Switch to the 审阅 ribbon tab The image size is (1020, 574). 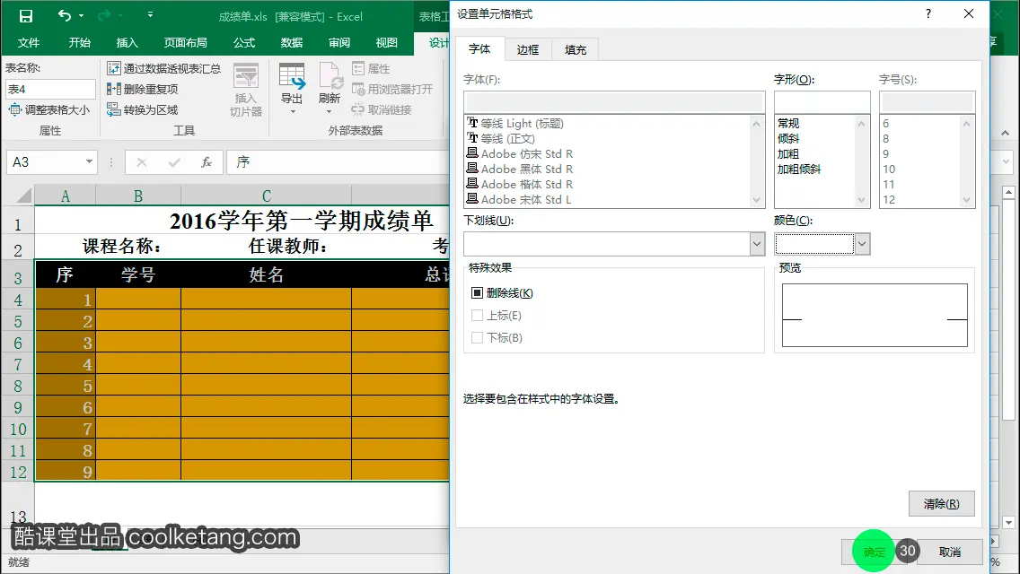(339, 42)
